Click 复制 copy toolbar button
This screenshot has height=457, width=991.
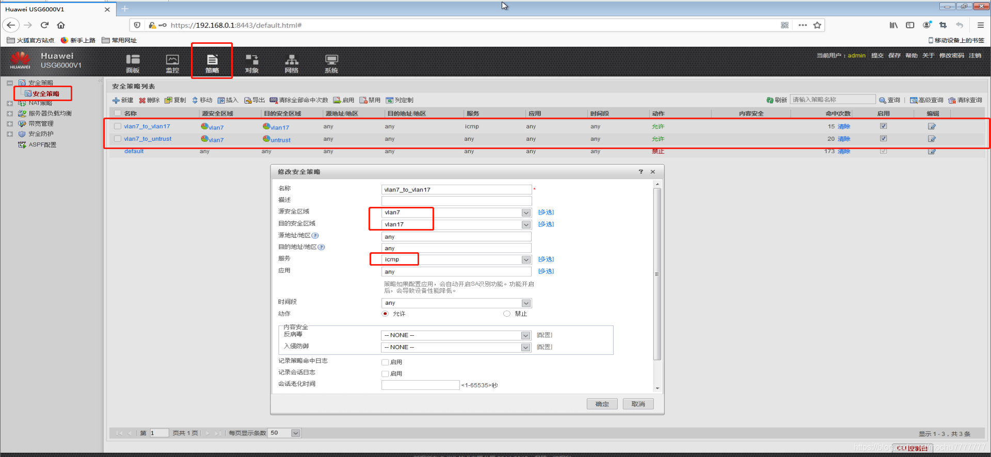[x=175, y=100]
